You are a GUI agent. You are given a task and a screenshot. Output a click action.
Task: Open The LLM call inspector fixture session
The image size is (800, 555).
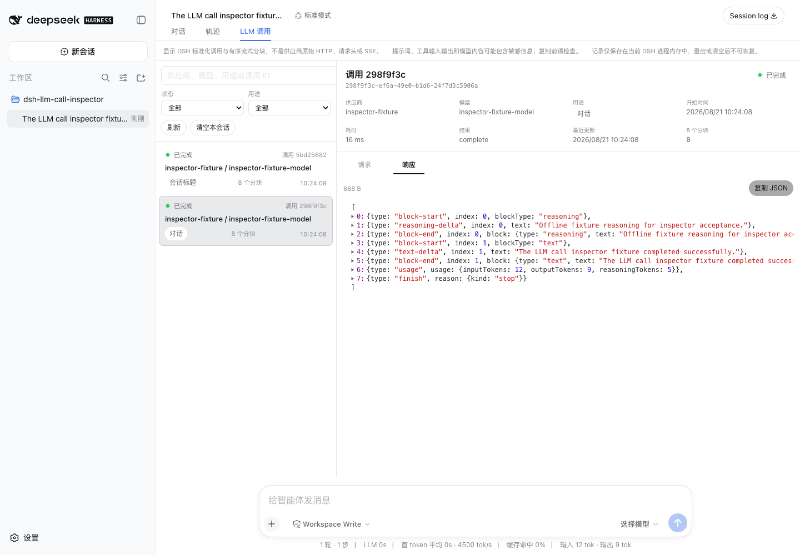pyautogui.click(x=78, y=119)
